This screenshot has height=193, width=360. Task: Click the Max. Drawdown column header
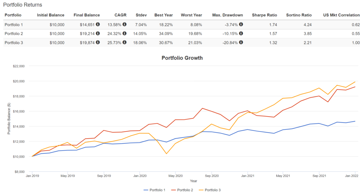click(228, 15)
